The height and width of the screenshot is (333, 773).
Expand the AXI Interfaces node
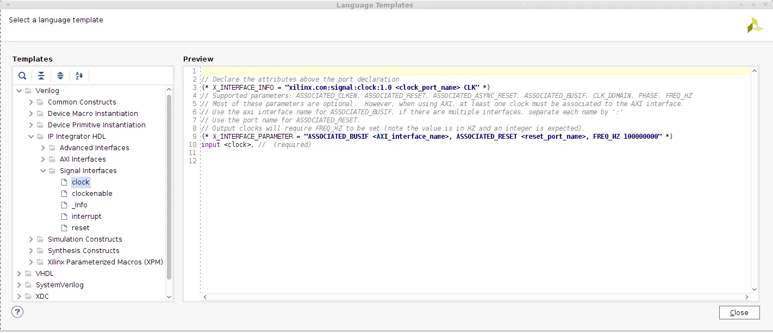click(x=43, y=159)
